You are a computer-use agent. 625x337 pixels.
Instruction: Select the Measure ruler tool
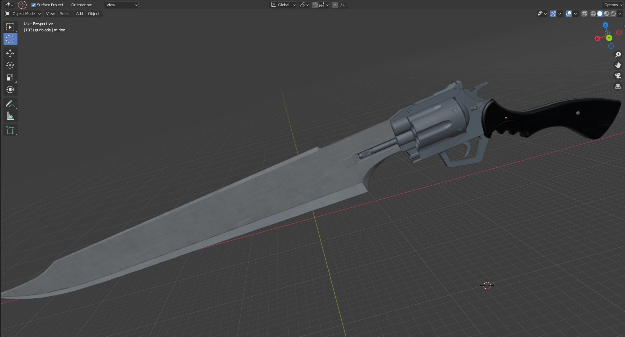pyautogui.click(x=10, y=116)
